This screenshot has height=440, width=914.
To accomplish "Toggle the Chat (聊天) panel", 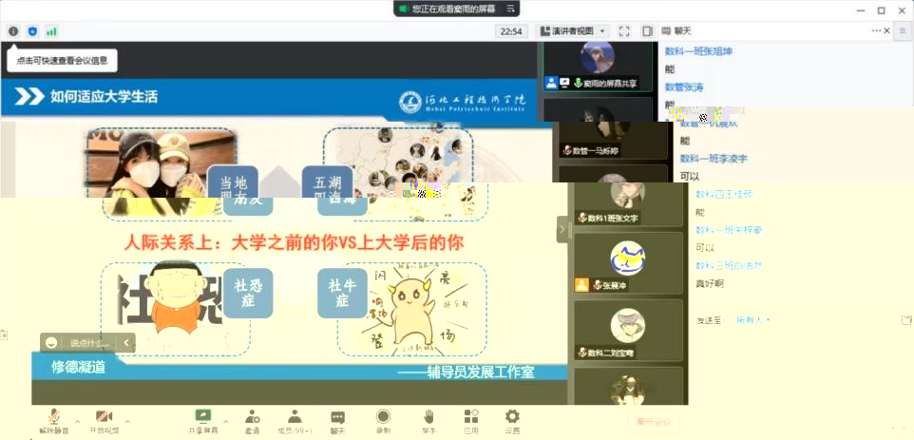I will 337,421.
